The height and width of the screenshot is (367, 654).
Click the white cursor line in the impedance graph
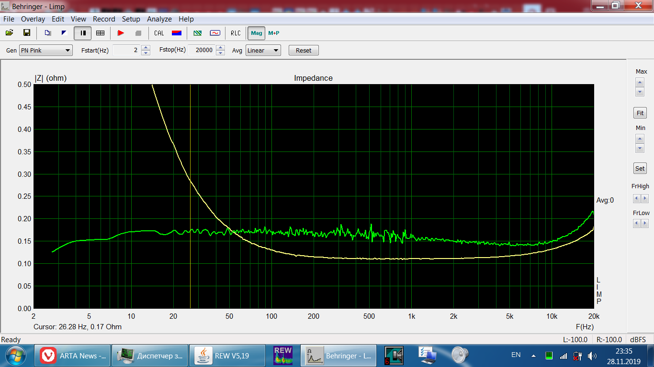click(190, 196)
